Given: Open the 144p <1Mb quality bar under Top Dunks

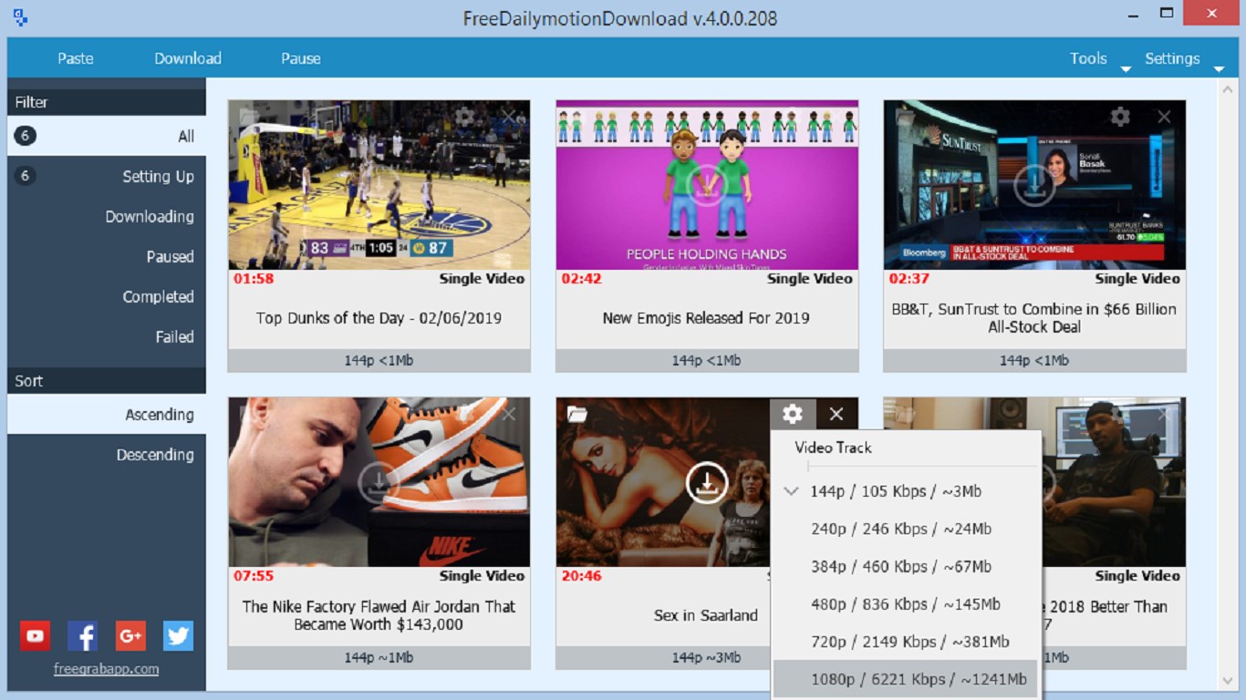Looking at the screenshot, I should (x=379, y=360).
